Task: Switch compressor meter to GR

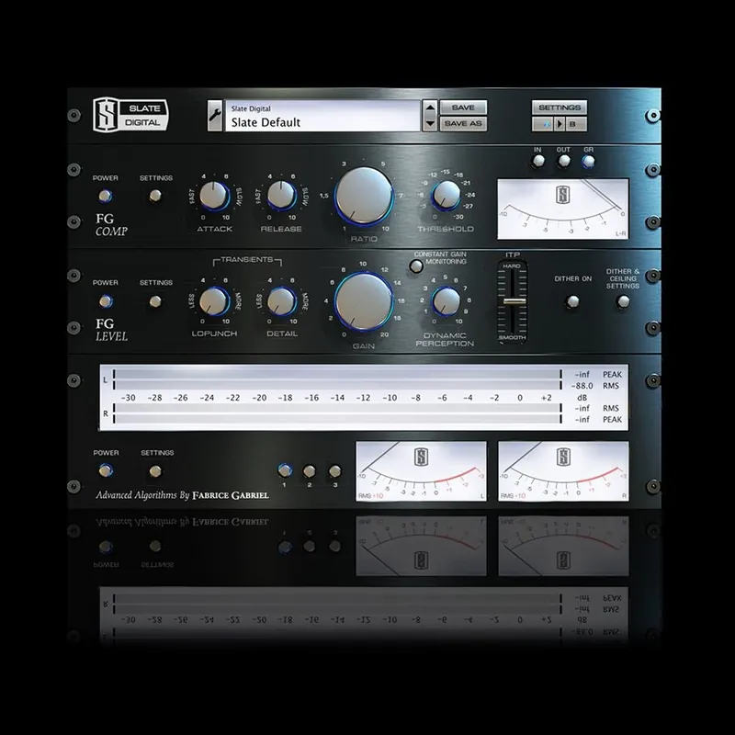Action: [x=589, y=162]
